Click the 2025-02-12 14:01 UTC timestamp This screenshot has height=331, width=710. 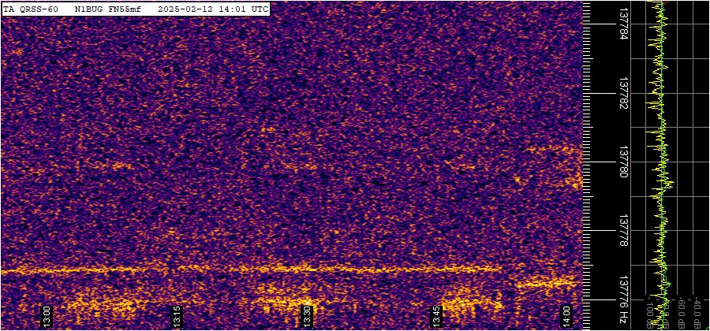point(213,9)
